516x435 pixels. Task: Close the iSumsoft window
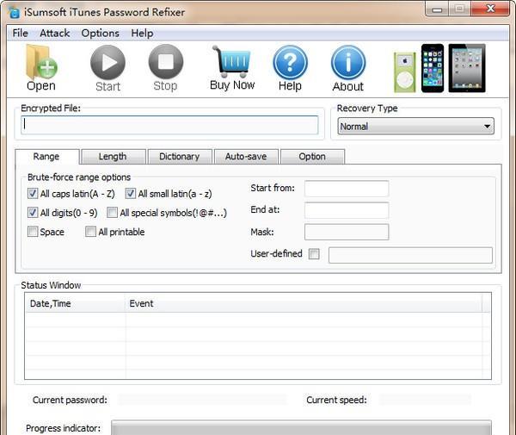[490, 9]
